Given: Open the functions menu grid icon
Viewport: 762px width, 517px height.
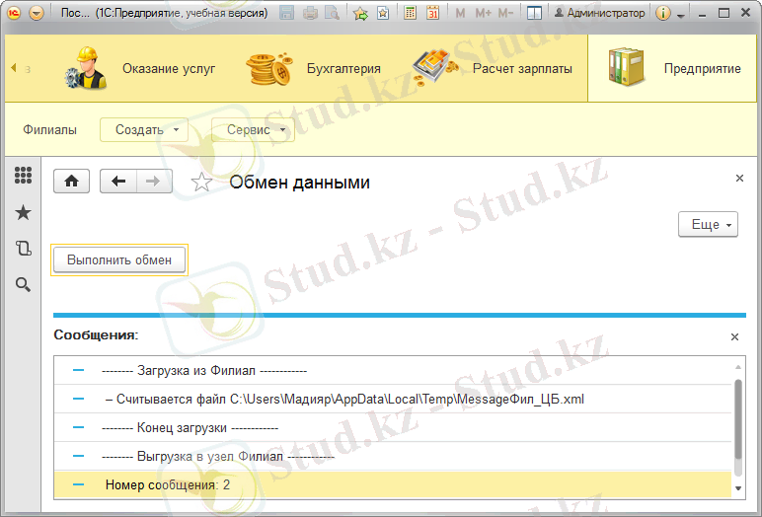Looking at the screenshot, I should coord(23,175).
